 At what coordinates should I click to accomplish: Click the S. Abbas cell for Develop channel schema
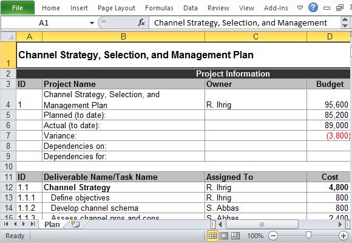(x=256, y=208)
